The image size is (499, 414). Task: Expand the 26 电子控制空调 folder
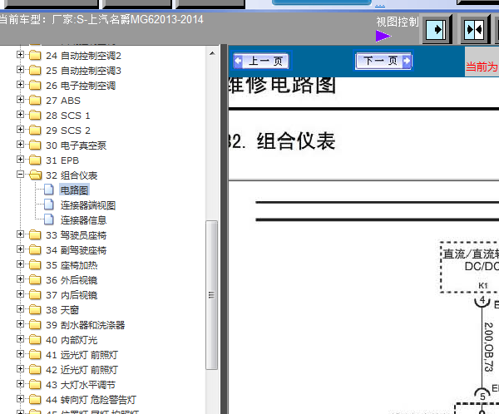pyautogui.click(x=20, y=85)
